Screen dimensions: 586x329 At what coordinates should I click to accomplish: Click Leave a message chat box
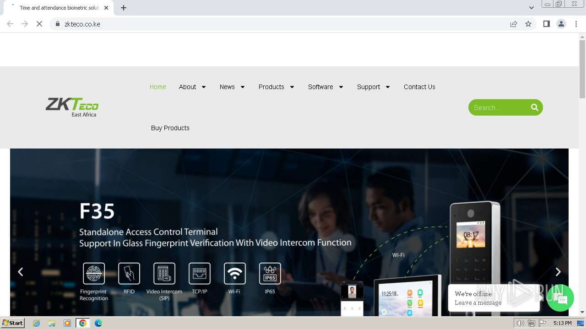click(494, 298)
